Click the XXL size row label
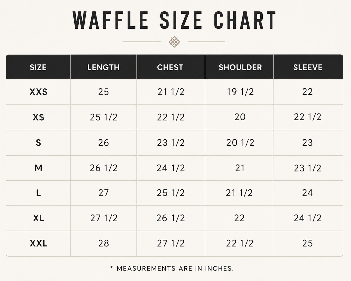351x281 pixels. click(38, 243)
